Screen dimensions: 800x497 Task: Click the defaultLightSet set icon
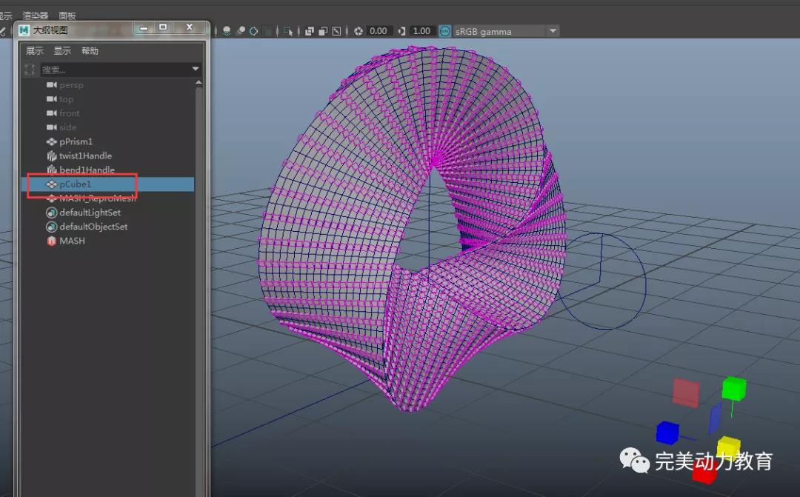point(51,213)
